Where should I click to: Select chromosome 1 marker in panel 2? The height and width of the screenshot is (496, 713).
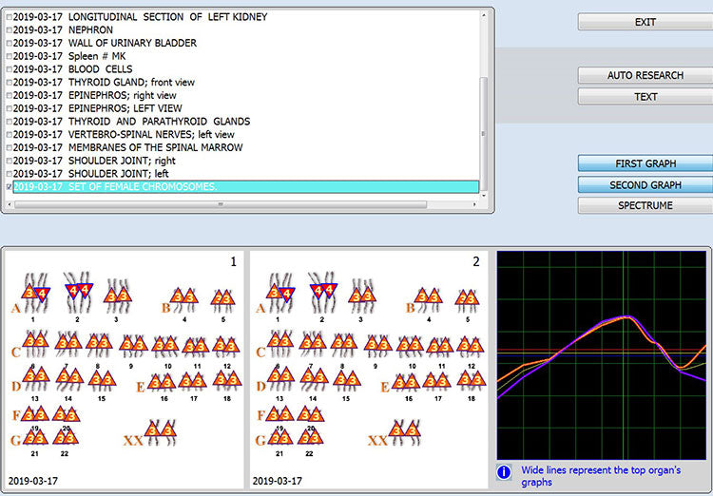278,295
